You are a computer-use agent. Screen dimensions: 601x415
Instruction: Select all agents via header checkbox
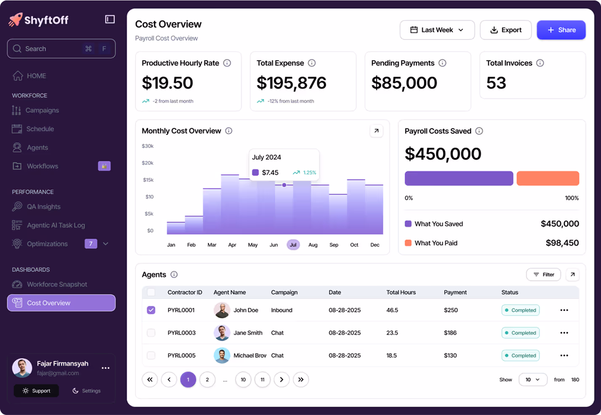[x=151, y=292]
